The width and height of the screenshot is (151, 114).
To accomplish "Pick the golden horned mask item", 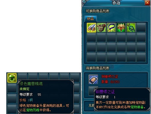I will point(121,27).
